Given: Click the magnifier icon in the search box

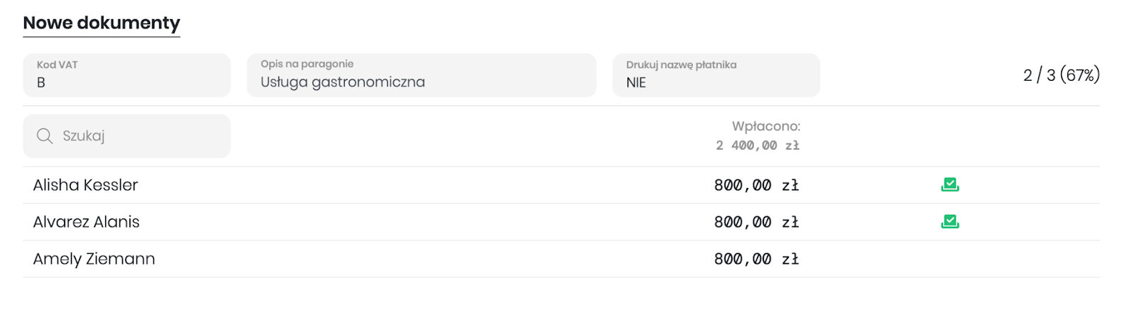Looking at the screenshot, I should 45,136.
